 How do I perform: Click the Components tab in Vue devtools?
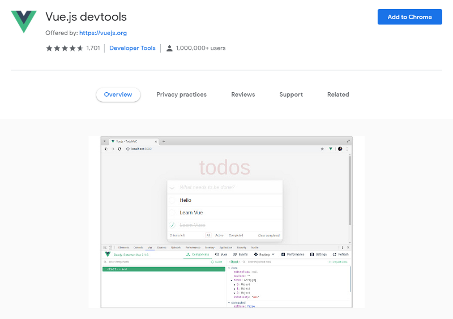pos(198,255)
